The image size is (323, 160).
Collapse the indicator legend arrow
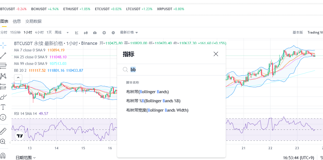tap(18, 78)
